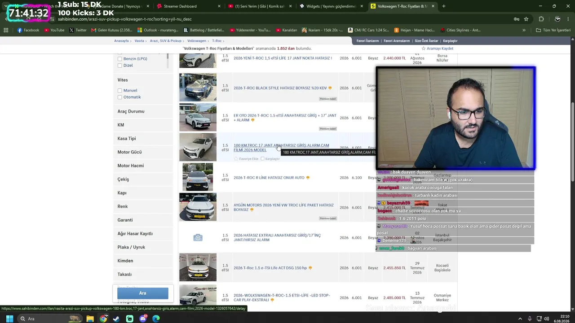Open Steam from the taskbar
This screenshot has height=323, width=575.
pos(116,319)
